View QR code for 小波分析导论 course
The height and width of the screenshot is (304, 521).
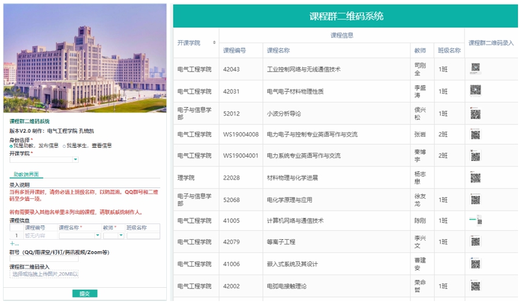(x=475, y=114)
